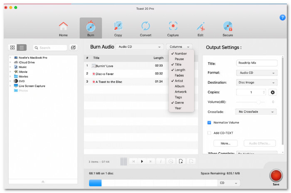Click the pop-out browser window icon
291x193 pixels.
(x=73, y=48)
